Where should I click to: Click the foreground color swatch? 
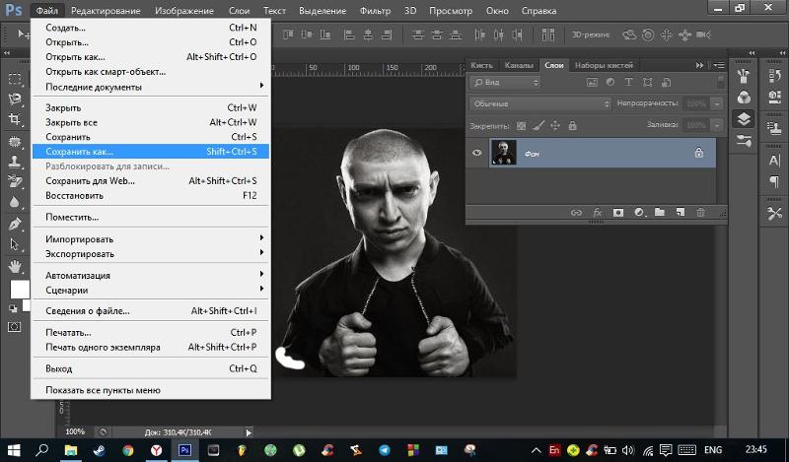pos(18,288)
